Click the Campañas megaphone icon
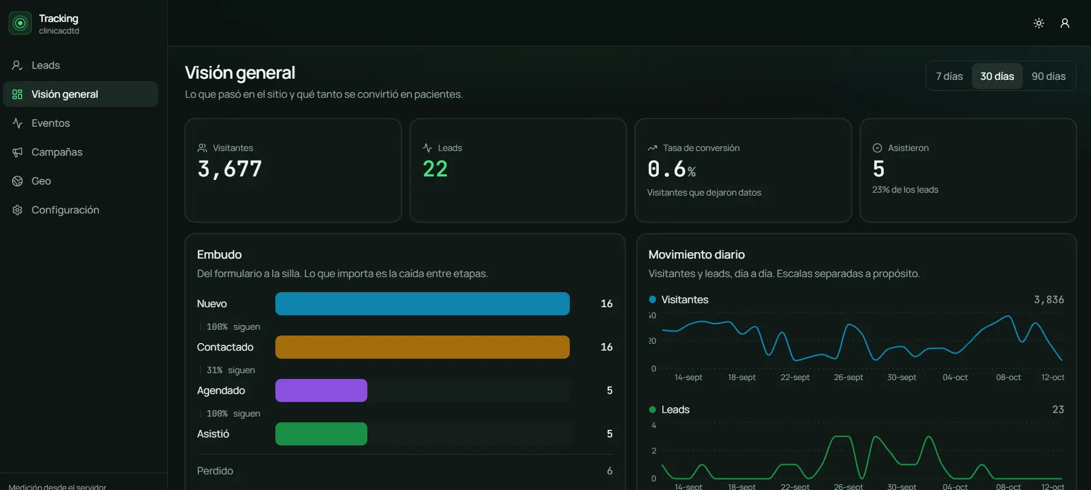The width and height of the screenshot is (1091, 490). click(x=17, y=152)
